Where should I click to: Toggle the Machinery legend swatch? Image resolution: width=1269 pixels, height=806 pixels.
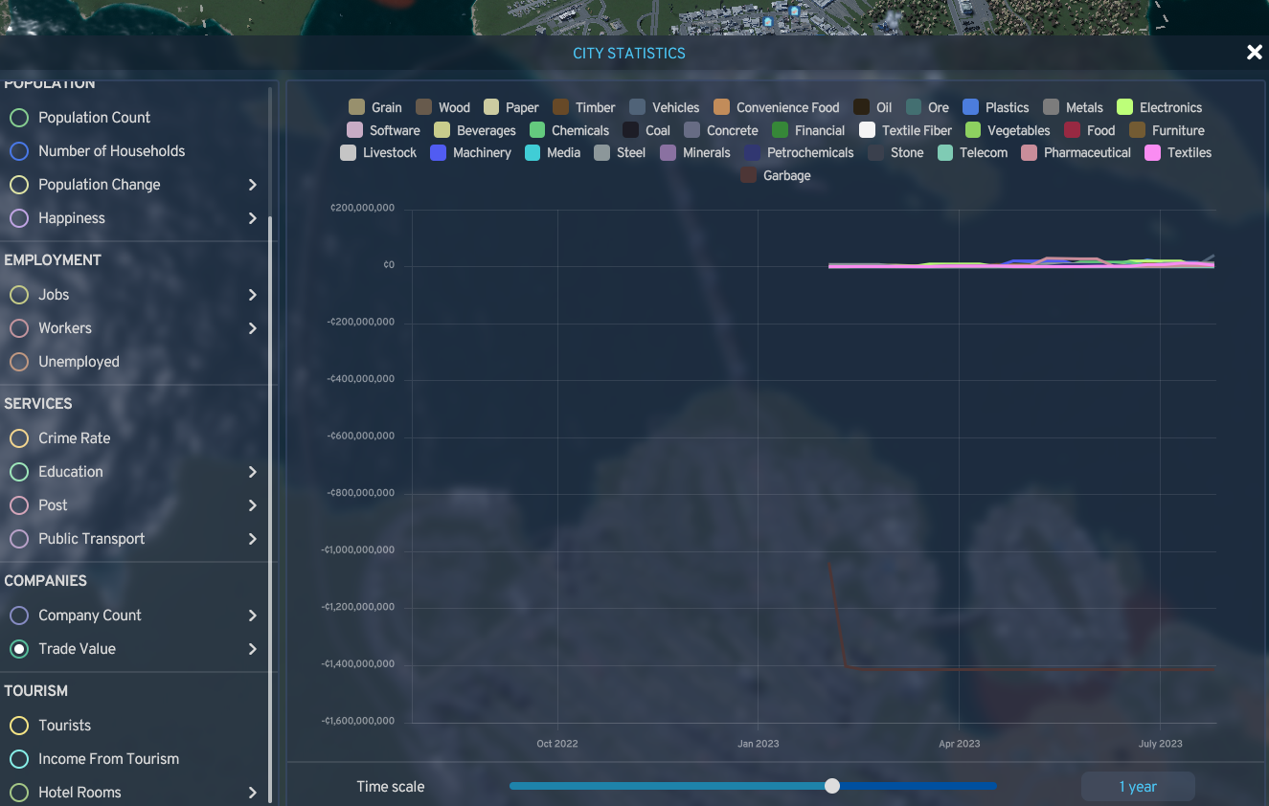[x=439, y=152]
